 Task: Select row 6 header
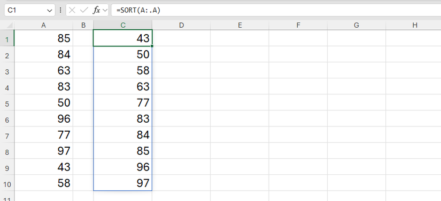(7, 119)
